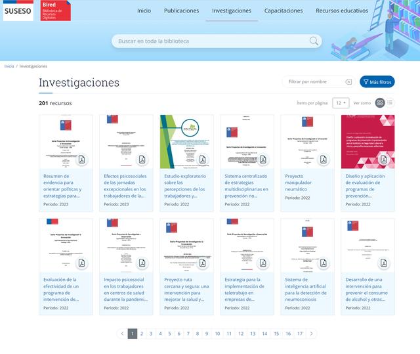
Task: Open the items per page dropdown
Action: click(341, 103)
